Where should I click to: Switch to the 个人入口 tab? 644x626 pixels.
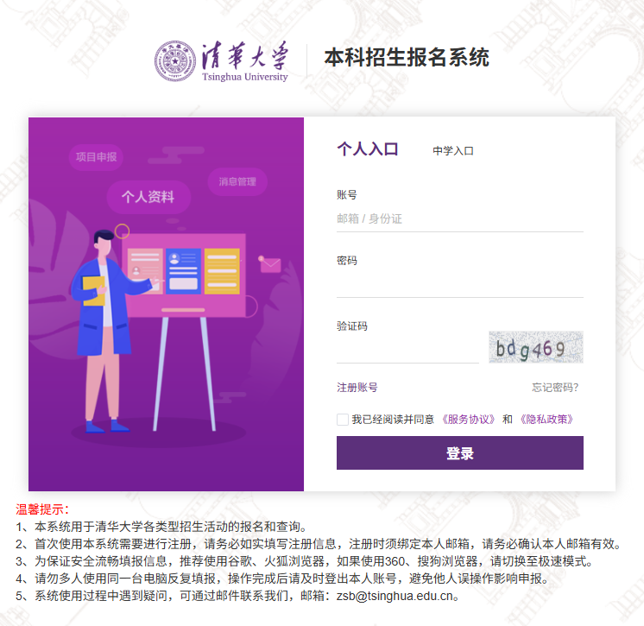pos(368,149)
